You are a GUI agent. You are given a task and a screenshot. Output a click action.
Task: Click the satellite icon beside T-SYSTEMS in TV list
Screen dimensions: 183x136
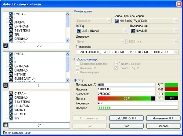11,30
